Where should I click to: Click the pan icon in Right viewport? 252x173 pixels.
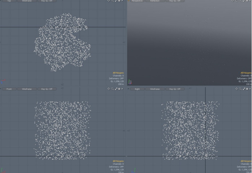coord(237,89)
